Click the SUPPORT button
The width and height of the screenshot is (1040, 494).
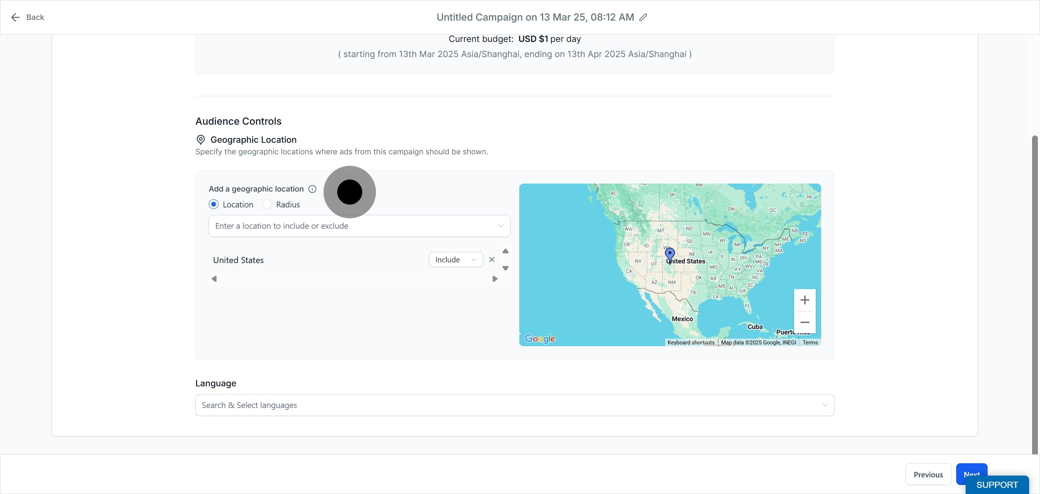pos(997,485)
